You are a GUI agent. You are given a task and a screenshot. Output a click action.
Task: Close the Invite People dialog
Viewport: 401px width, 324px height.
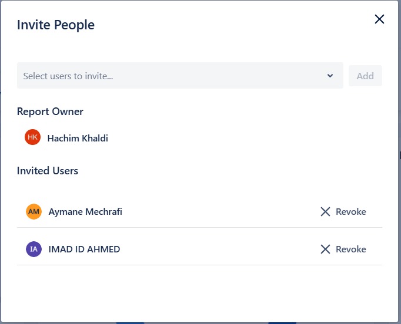click(379, 19)
